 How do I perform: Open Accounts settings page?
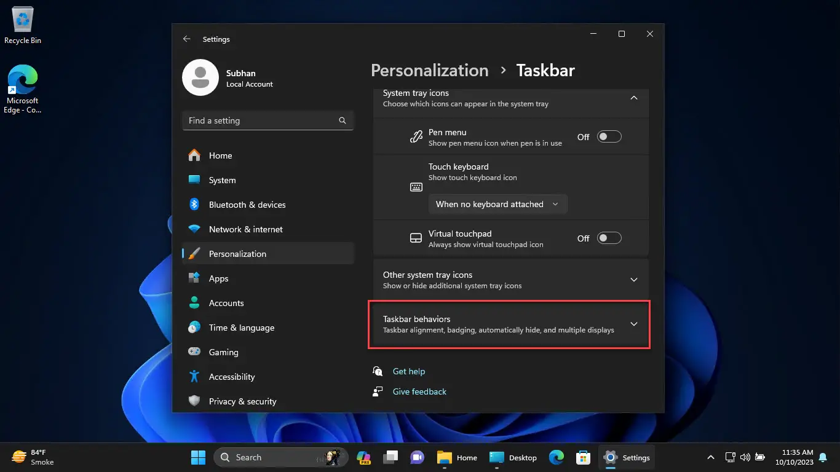pyautogui.click(x=268, y=303)
